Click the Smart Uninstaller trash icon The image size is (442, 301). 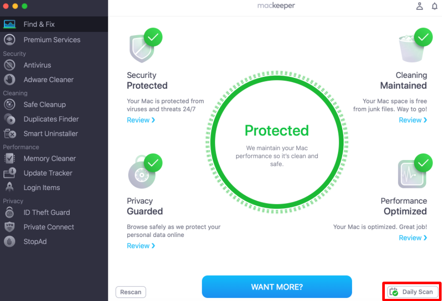point(9,134)
